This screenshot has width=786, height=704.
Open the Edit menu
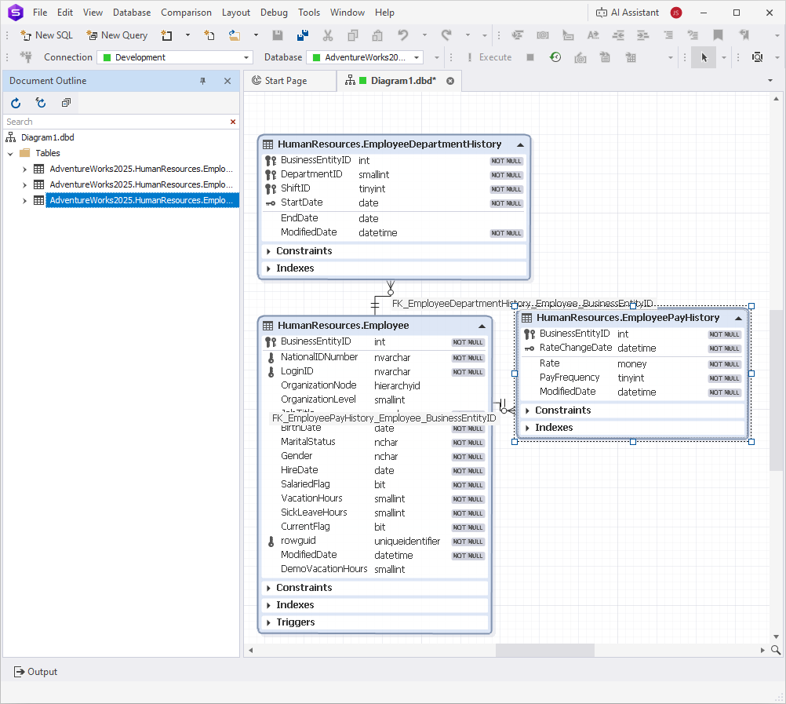point(65,13)
